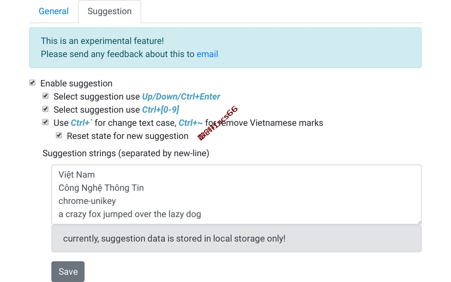Viewport: 451px width, 282px height.
Task: Grab the suggestion textarea resize handle
Action: click(x=419, y=222)
